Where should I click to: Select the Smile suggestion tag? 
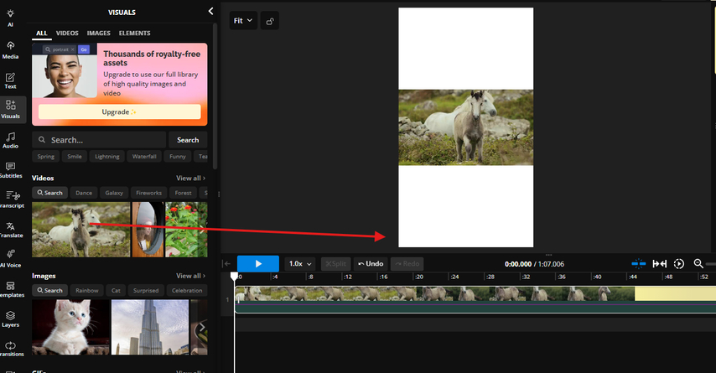75,156
